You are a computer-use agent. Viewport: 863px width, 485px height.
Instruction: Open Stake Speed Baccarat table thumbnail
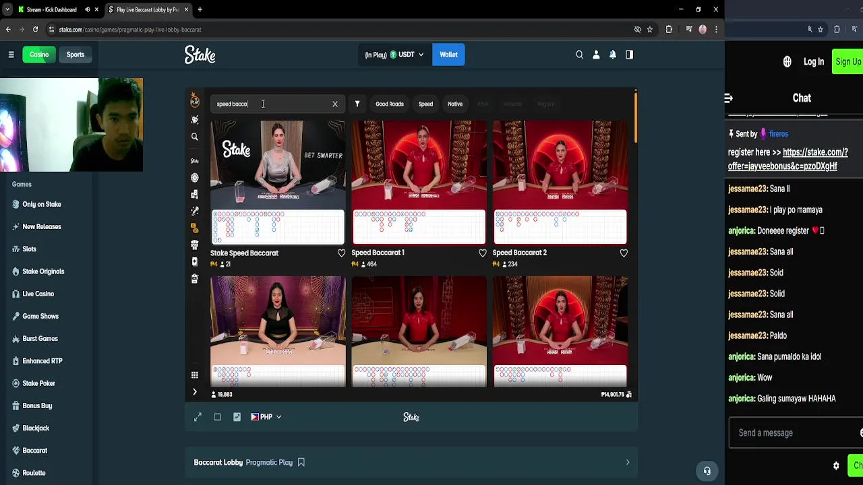278,182
